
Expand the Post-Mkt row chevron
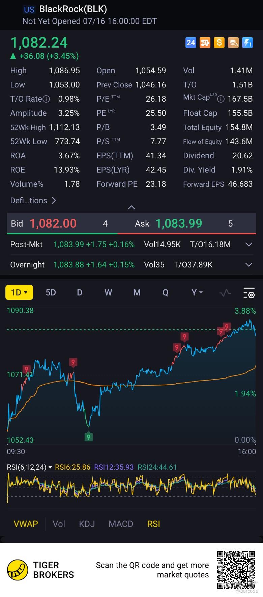coord(249,244)
